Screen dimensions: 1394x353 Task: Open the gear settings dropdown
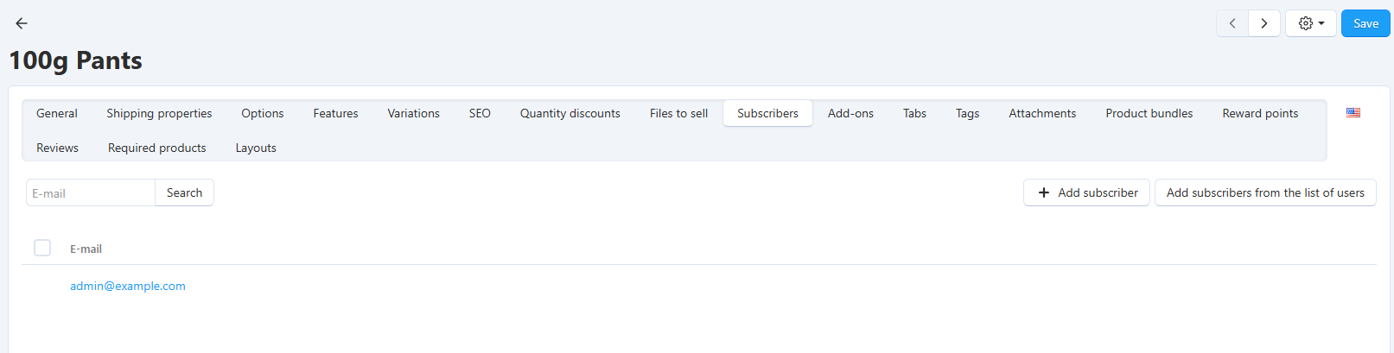click(x=1311, y=23)
